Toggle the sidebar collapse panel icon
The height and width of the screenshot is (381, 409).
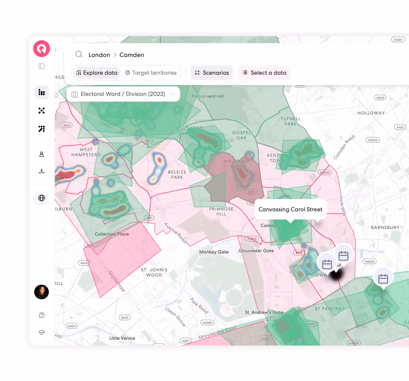[x=42, y=66]
